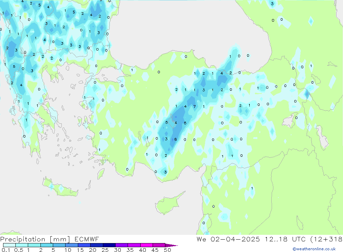Click the '45' legend scale label
Image resolution: width=343 pixels, height=252 pixels.
pos(155,250)
